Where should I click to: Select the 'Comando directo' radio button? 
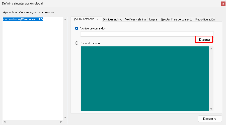(77, 43)
